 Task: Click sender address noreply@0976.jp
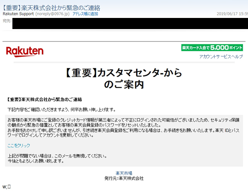(x=53, y=14)
